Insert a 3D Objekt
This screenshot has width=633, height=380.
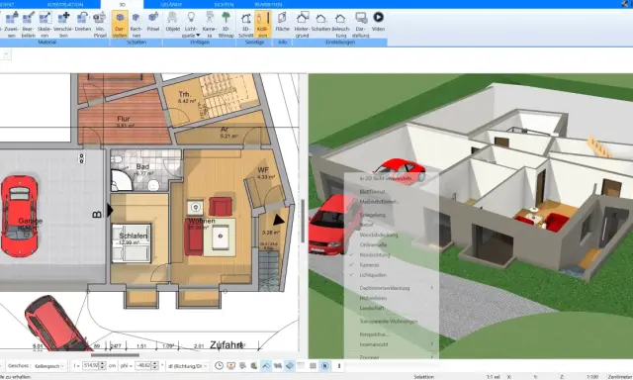(x=172, y=22)
